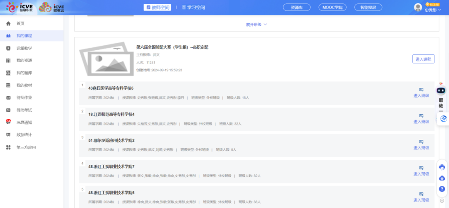Open 消息通知 with red badge icon
The height and width of the screenshot is (208, 449).
[x=8, y=122]
